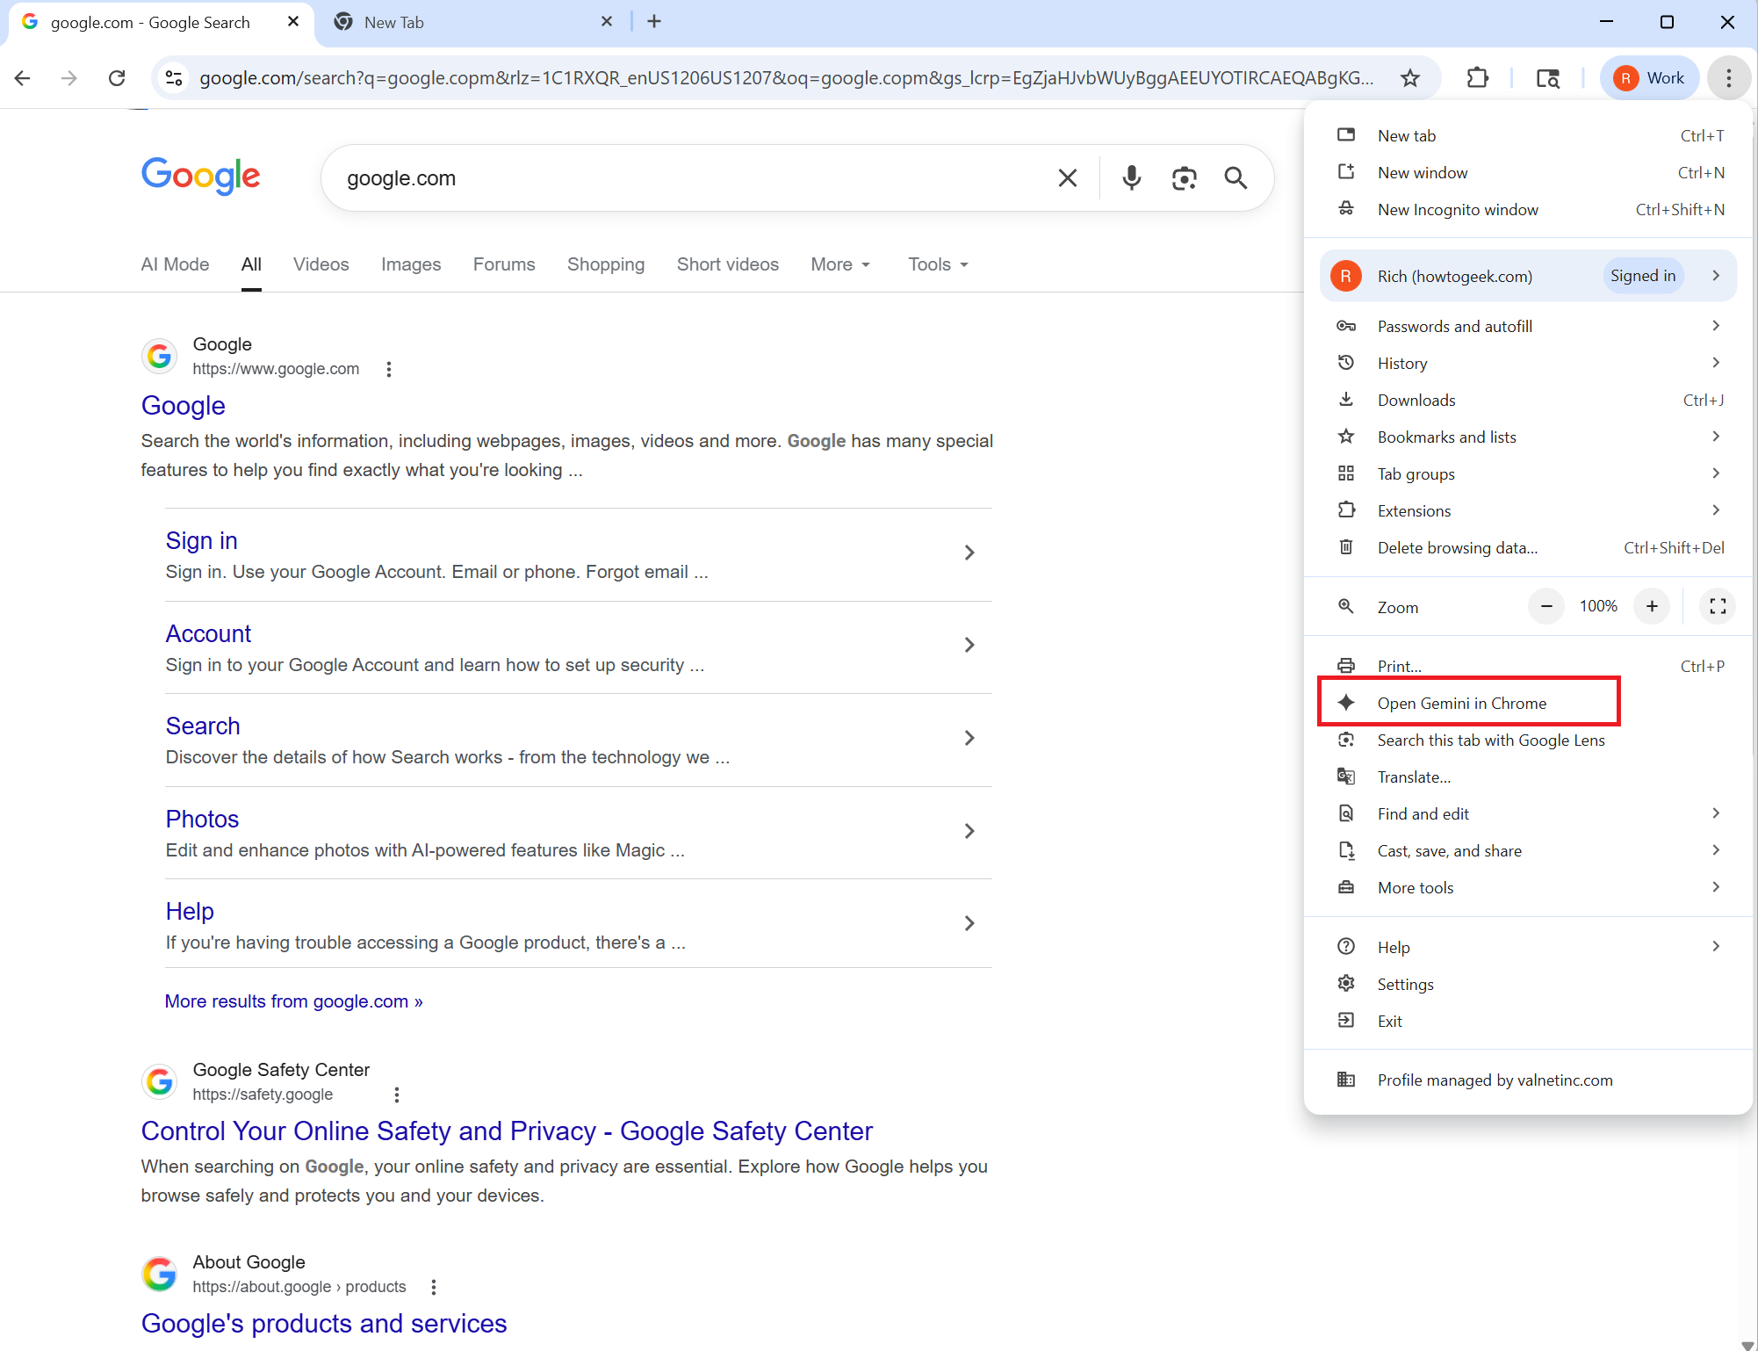Expand the Tools dropdown

[x=938, y=264]
